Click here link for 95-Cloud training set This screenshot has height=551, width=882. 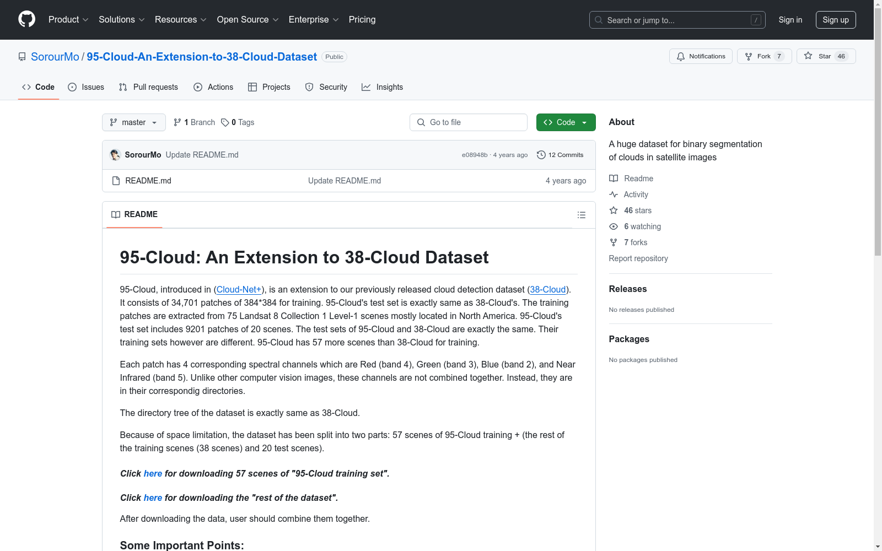click(x=153, y=474)
